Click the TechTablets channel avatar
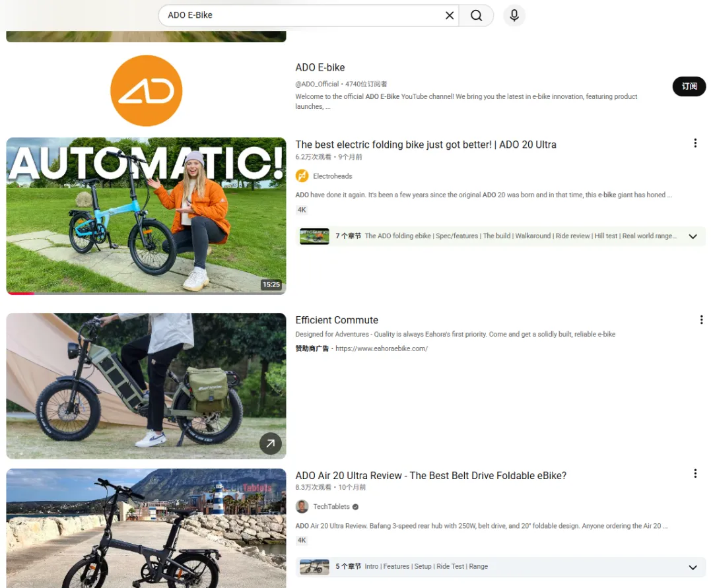 click(302, 506)
